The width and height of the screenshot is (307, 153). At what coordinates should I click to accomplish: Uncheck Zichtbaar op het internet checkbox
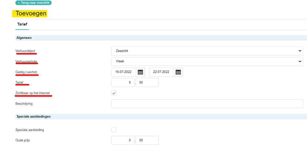[114, 93]
